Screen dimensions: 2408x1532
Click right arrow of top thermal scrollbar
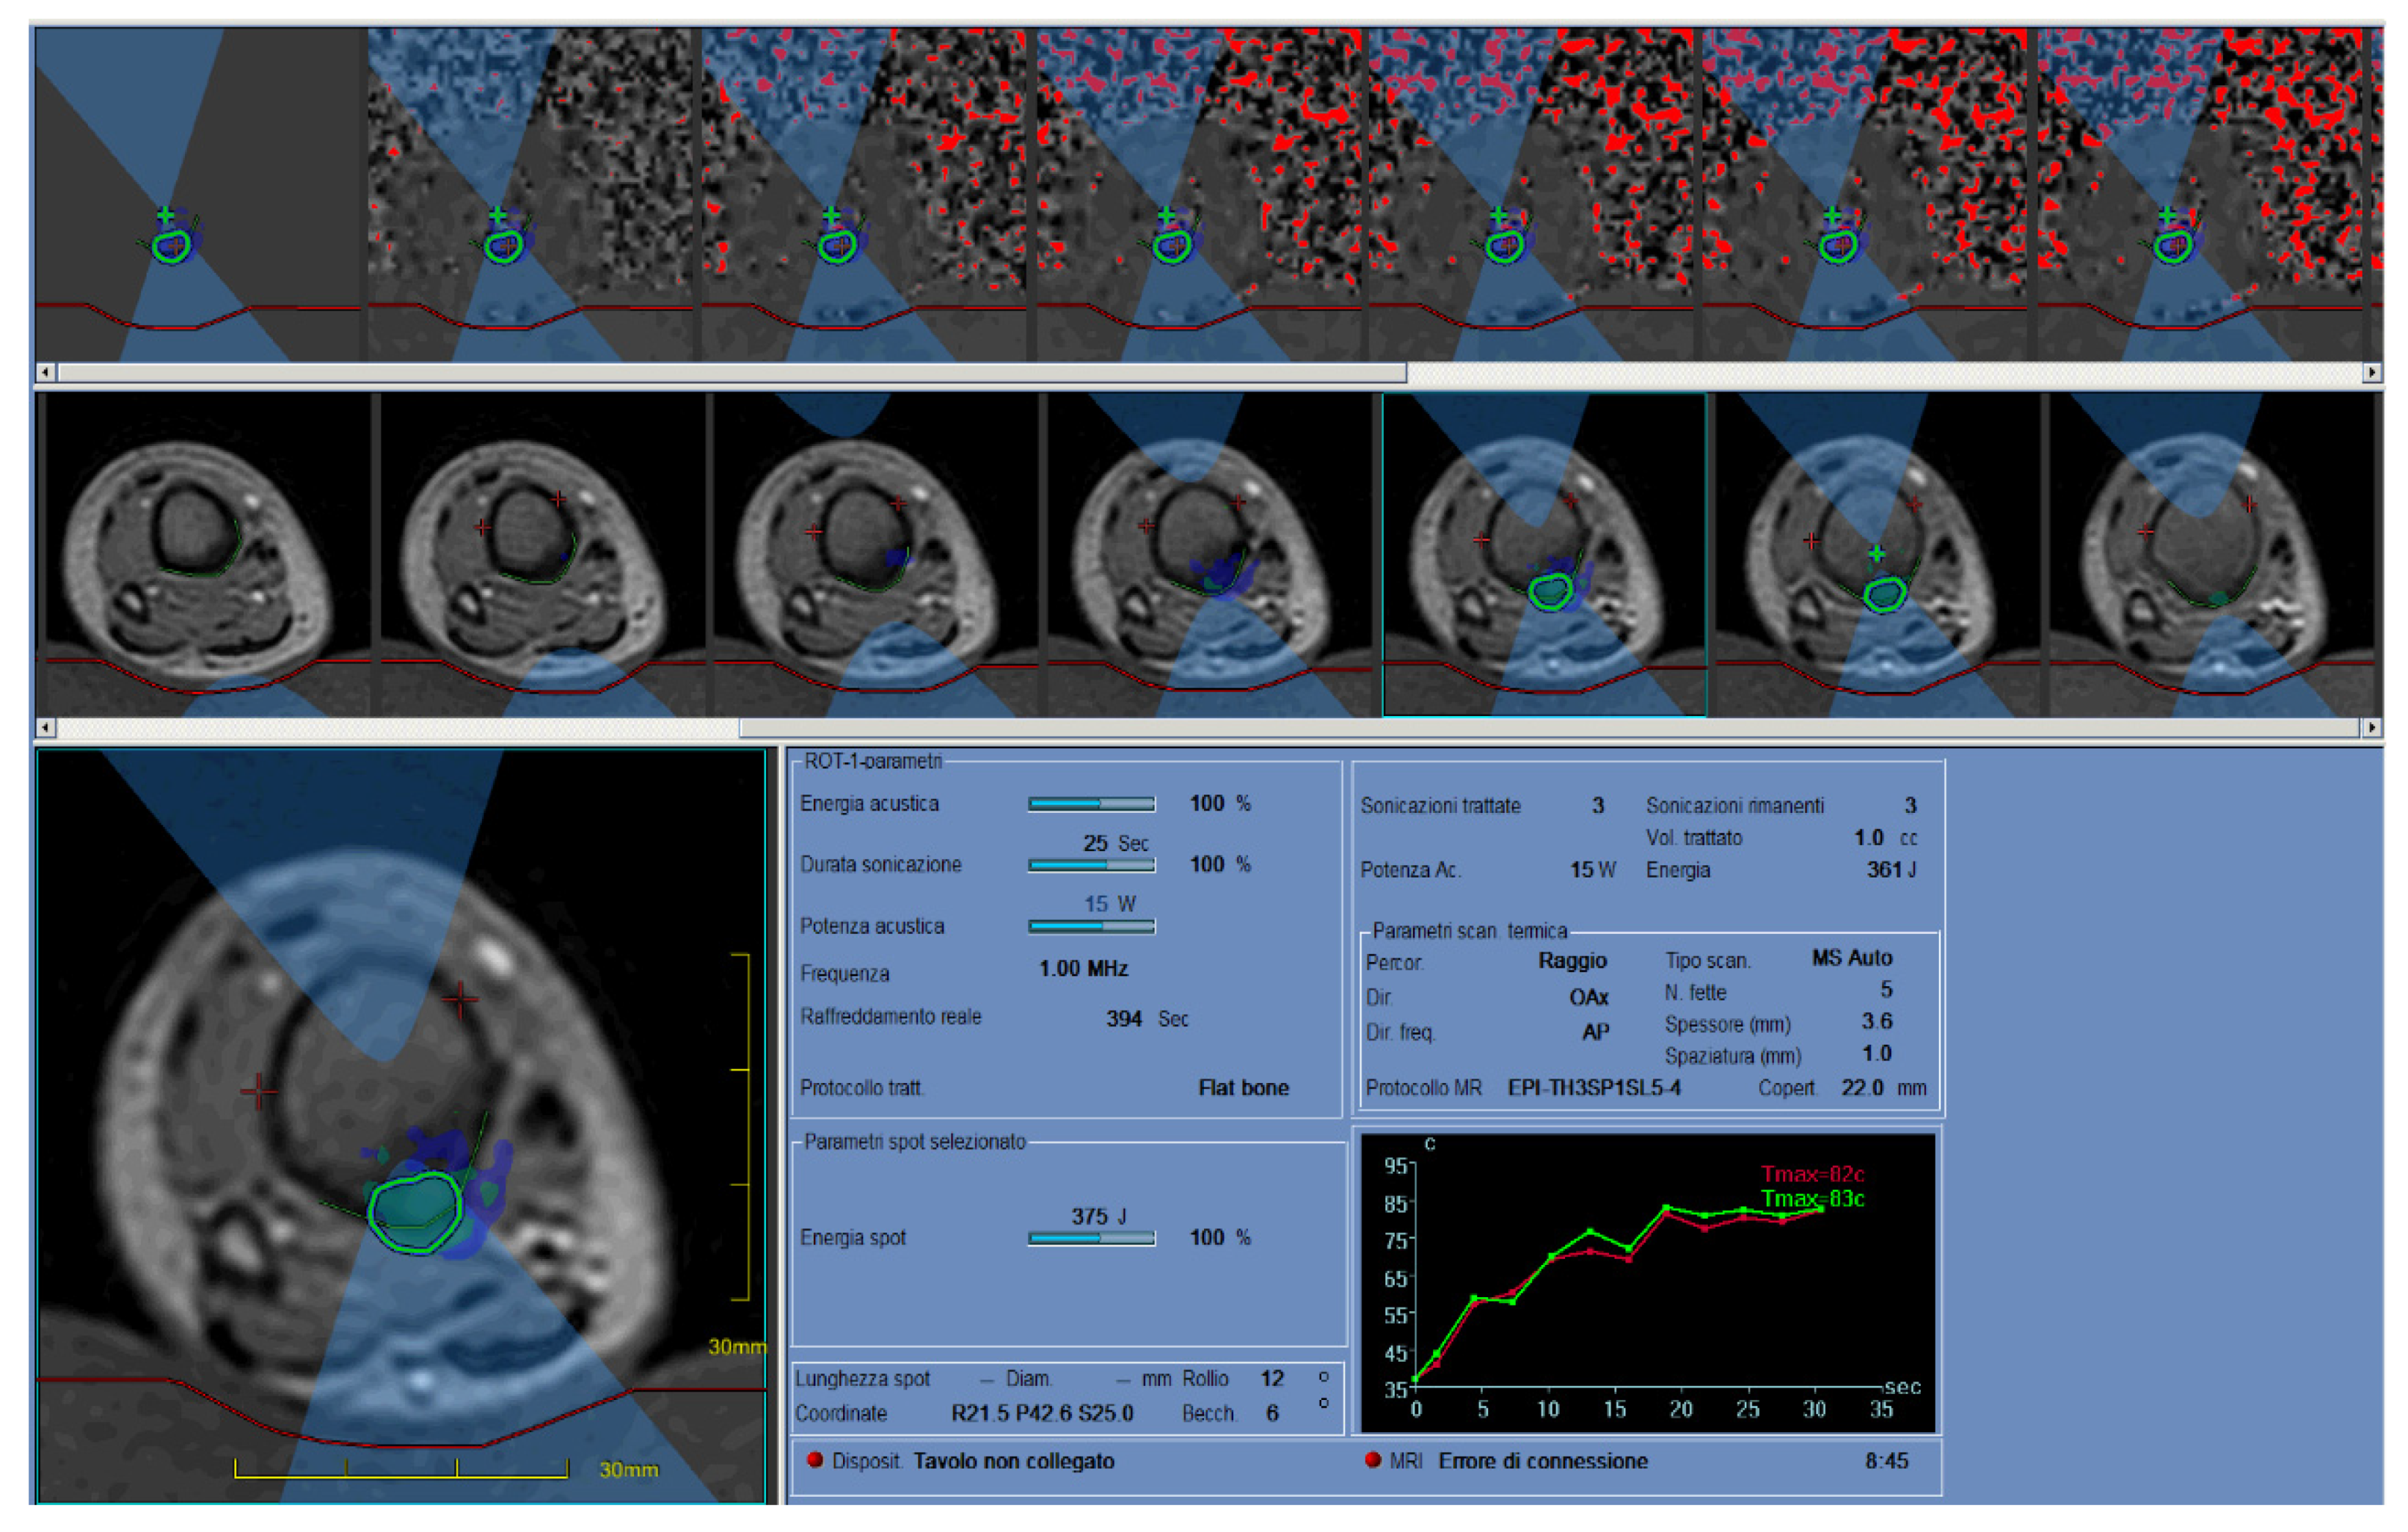(2371, 372)
